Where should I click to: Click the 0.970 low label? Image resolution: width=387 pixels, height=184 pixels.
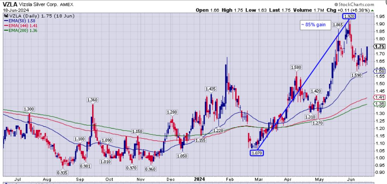131,168
